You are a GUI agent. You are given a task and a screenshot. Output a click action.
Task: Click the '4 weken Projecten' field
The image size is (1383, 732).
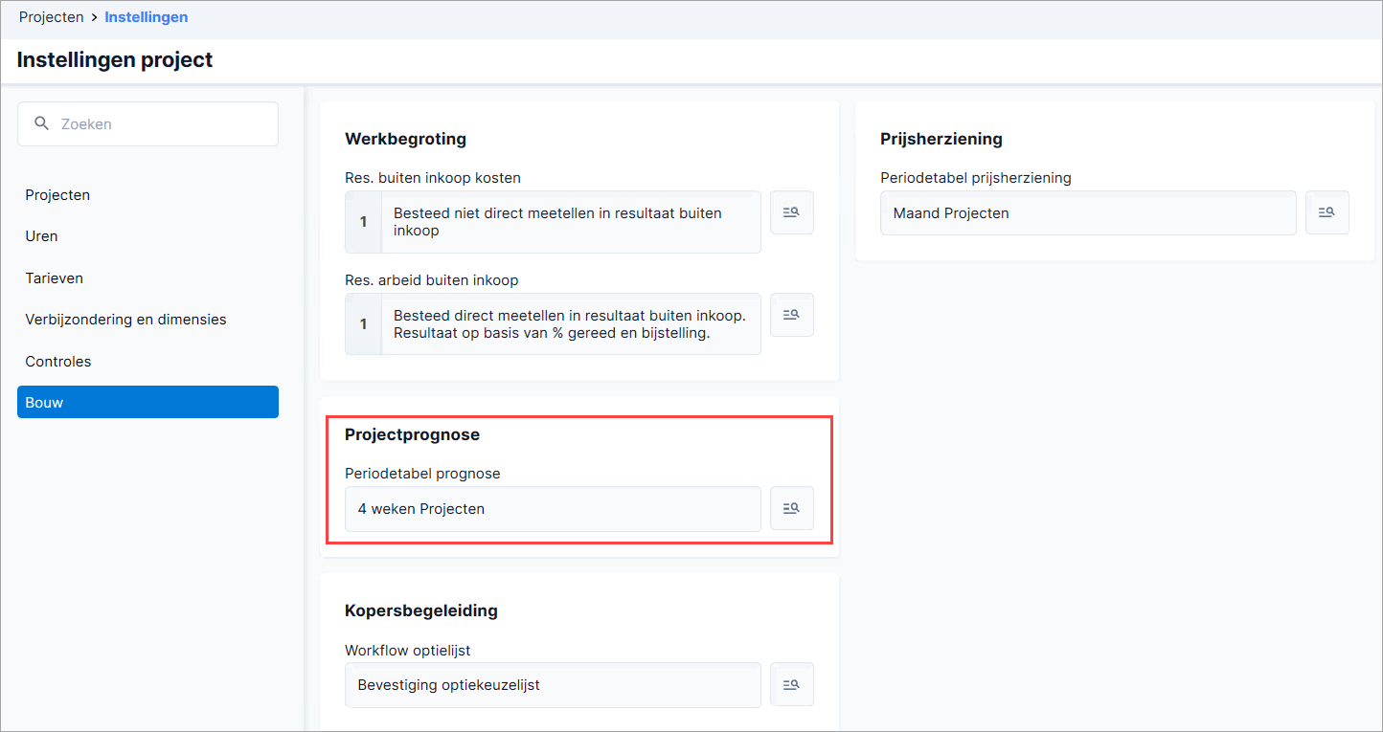coord(553,509)
